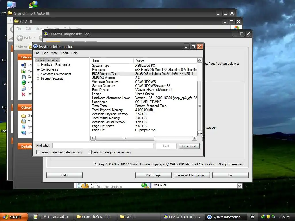
Task: Click the green globe tray icon
Action: (x=263, y=217)
